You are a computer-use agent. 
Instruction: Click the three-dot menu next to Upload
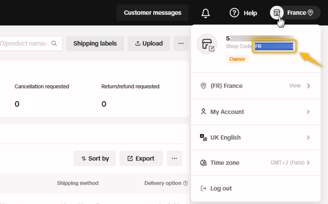(181, 43)
